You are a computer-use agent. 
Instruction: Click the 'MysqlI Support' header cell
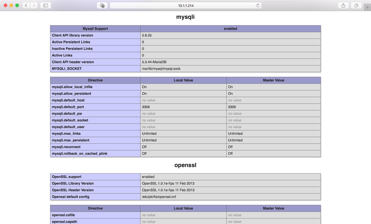point(95,29)
